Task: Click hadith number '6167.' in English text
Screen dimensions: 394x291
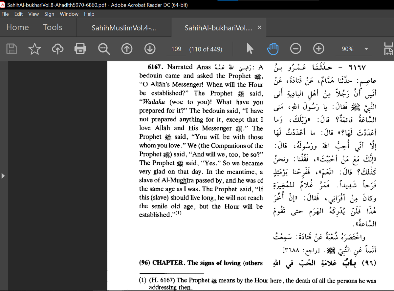Action: [x=156, y=67]
